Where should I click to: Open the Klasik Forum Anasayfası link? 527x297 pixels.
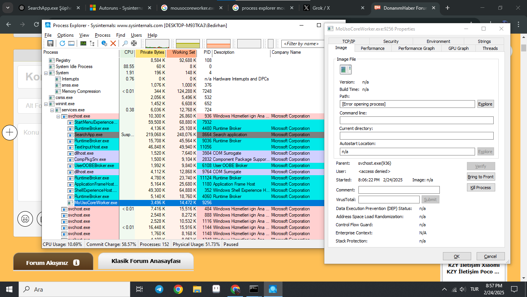[x=146, y=261]
